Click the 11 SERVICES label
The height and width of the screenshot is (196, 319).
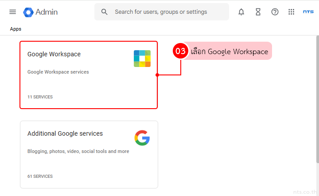click(40, 97)
